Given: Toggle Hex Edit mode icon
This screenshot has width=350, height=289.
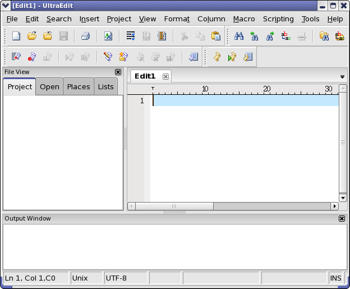Looking at the screenshot, I should [x=146, y=36].
